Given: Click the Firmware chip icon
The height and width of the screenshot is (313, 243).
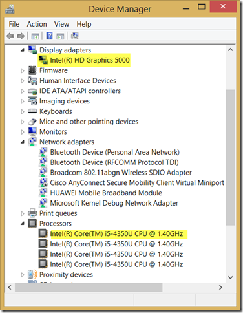Looking at the screenshot, I should [32, 70].
